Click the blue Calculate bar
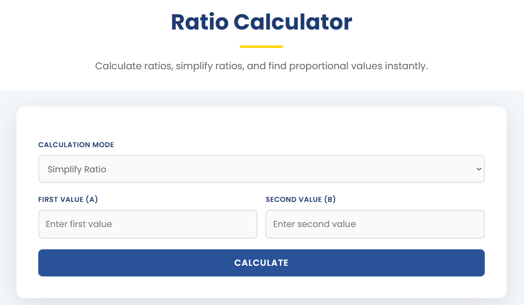The width and height of the screenshot is (524, 305). coord(261,262)
